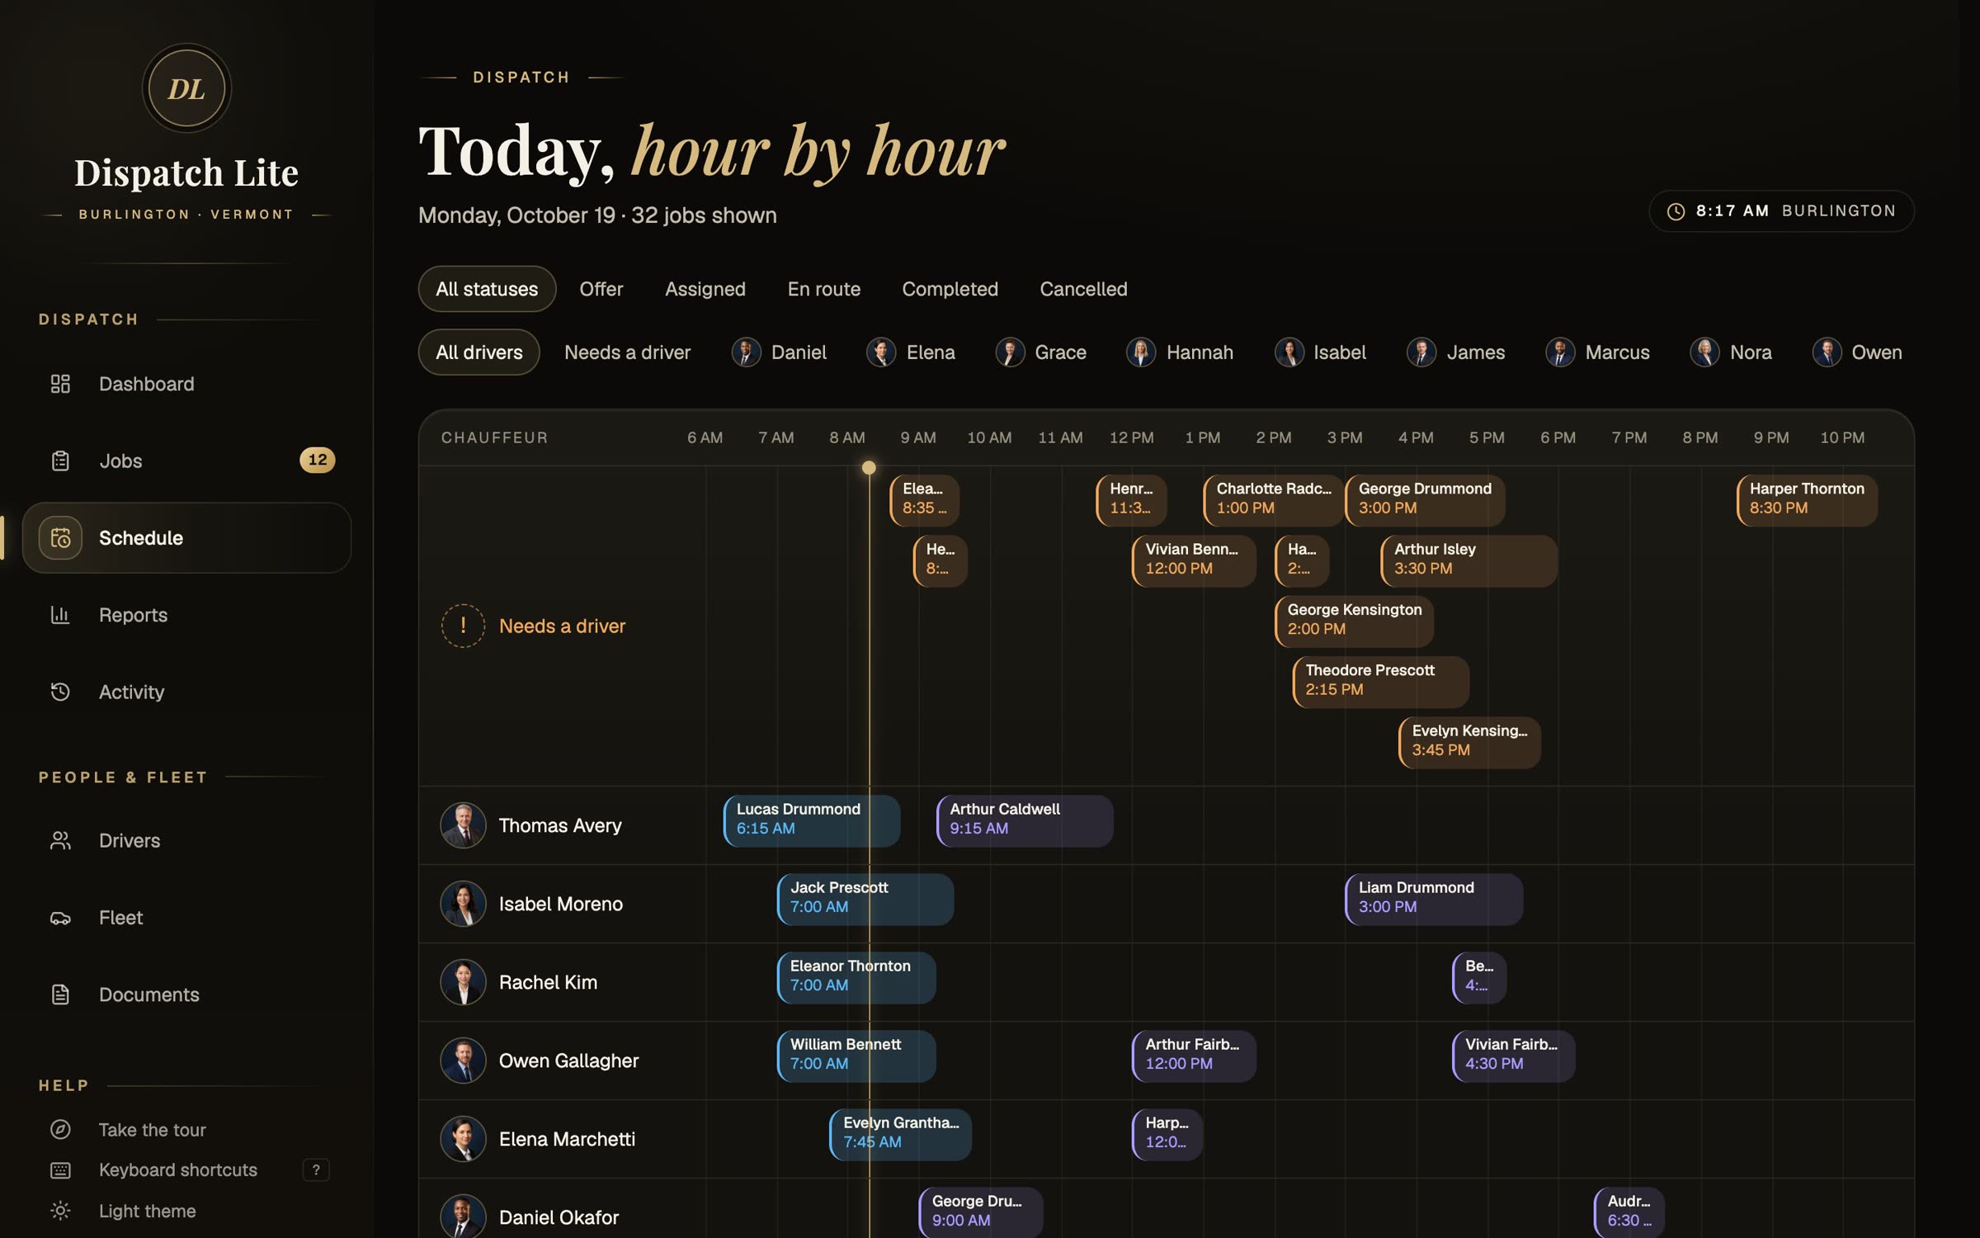
Task: Show only Cancelled jobs
Action: tap(1083, 289)
